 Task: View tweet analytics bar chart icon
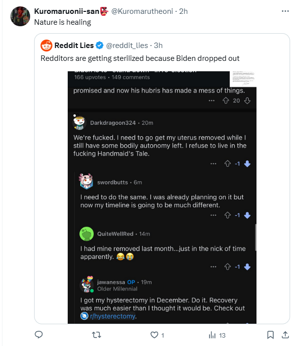(x=212, y=335)
